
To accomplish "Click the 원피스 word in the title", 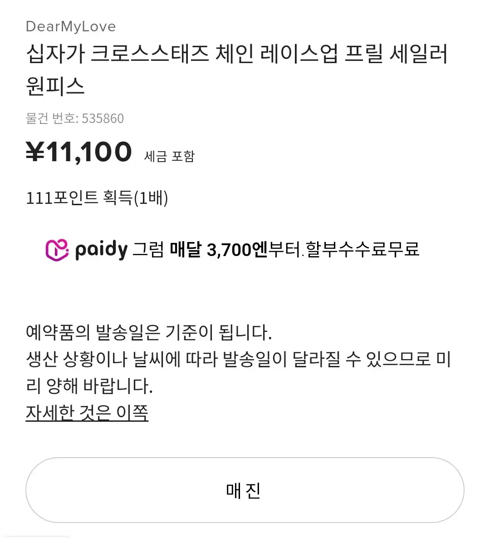I will pos(55,86).
